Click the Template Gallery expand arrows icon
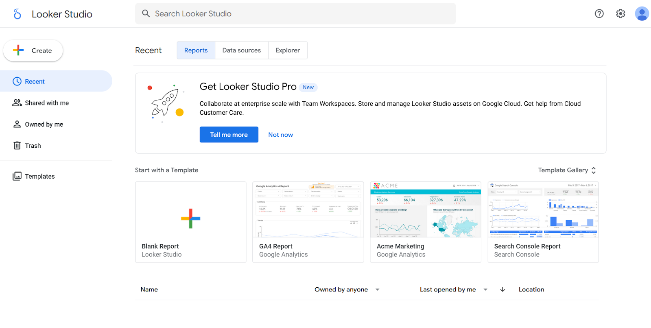 coord(594,170)
